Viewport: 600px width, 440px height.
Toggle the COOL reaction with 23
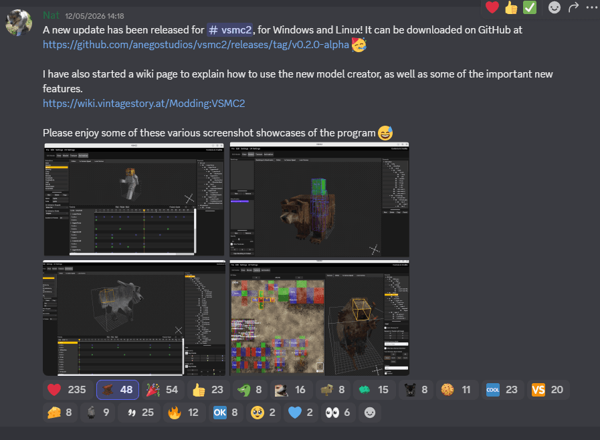502,390
